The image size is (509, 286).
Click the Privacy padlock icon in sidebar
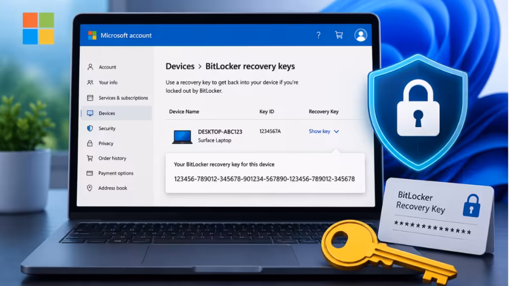90,143
